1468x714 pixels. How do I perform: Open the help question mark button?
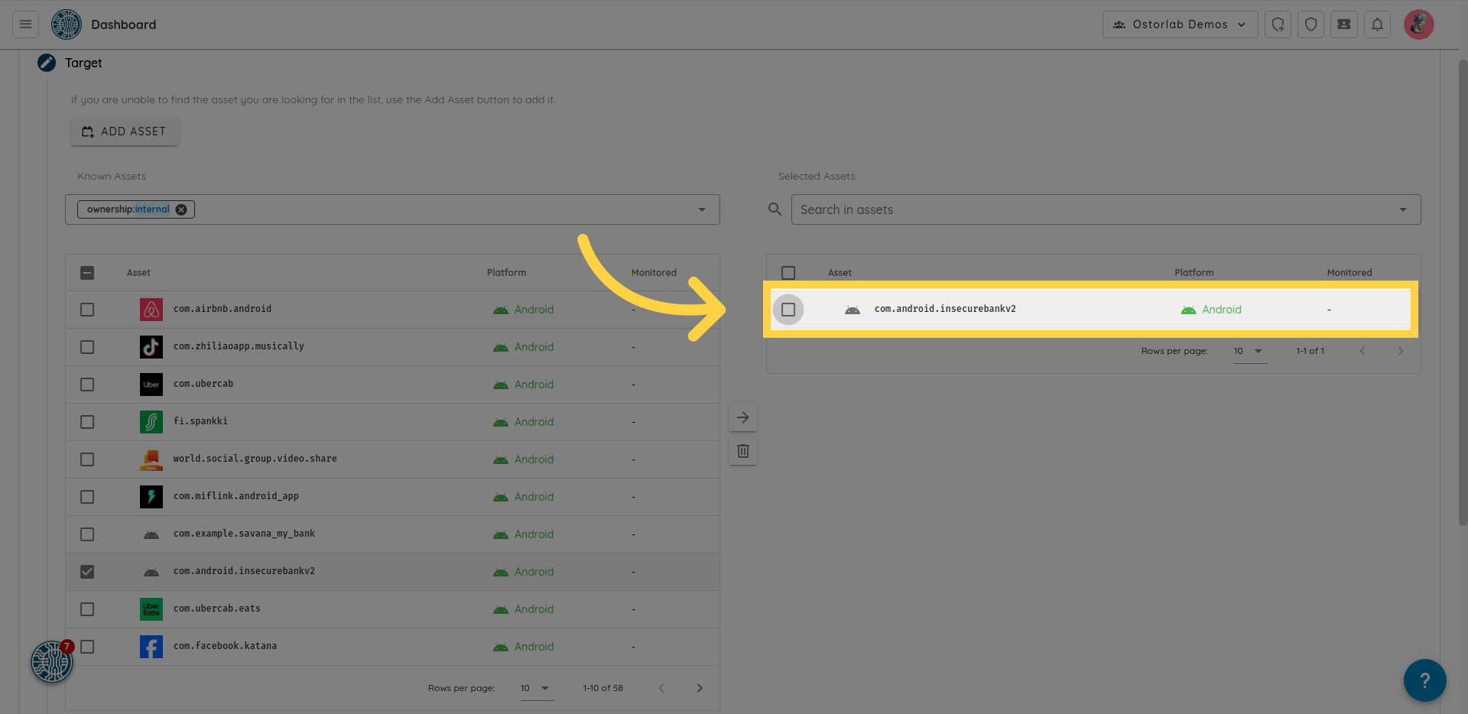(1424, 680)
